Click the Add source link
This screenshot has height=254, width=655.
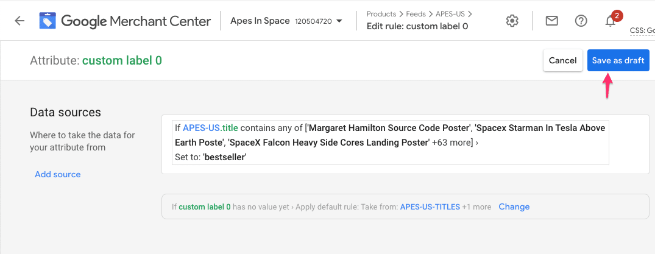[x=58, y=174]
